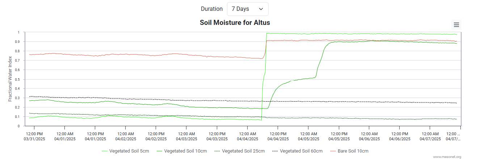Click the dropdown chevron beside 7 Days
This screenshot has width=480, height=163.
point(261,9)
